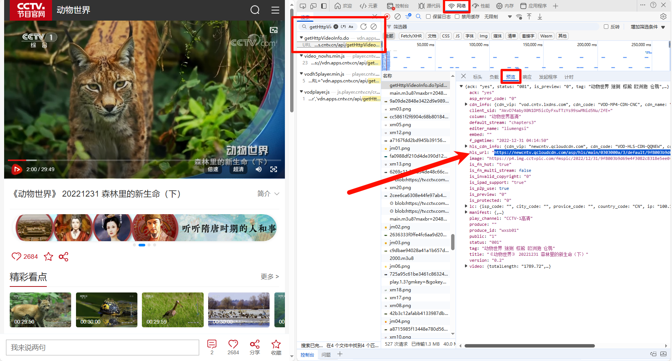Open the 无限制 throttling dropdown
672x361 pixels.
[498, 16]
